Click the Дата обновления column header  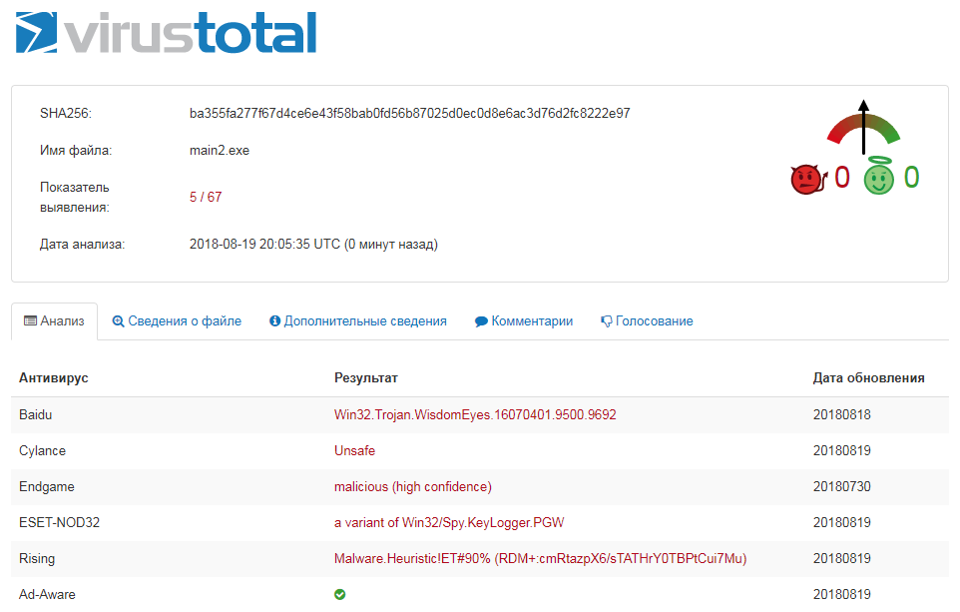(x=869, y=378)
